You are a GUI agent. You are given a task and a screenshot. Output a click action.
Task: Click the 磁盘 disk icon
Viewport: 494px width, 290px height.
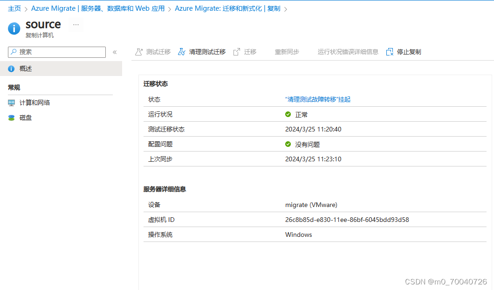click(11, 118)
